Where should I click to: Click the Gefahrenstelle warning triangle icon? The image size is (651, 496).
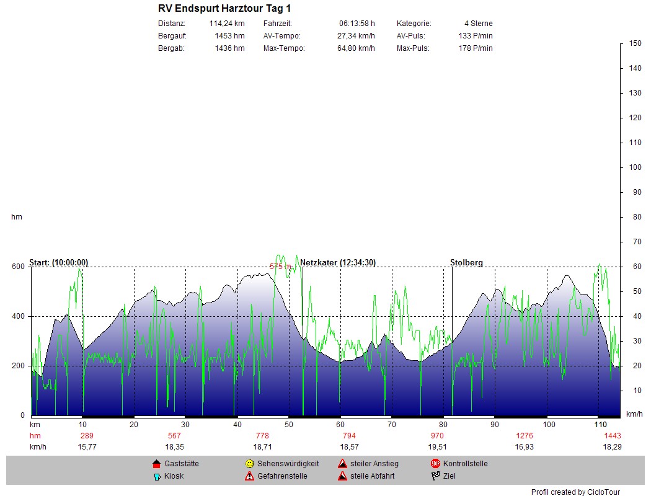249,476
